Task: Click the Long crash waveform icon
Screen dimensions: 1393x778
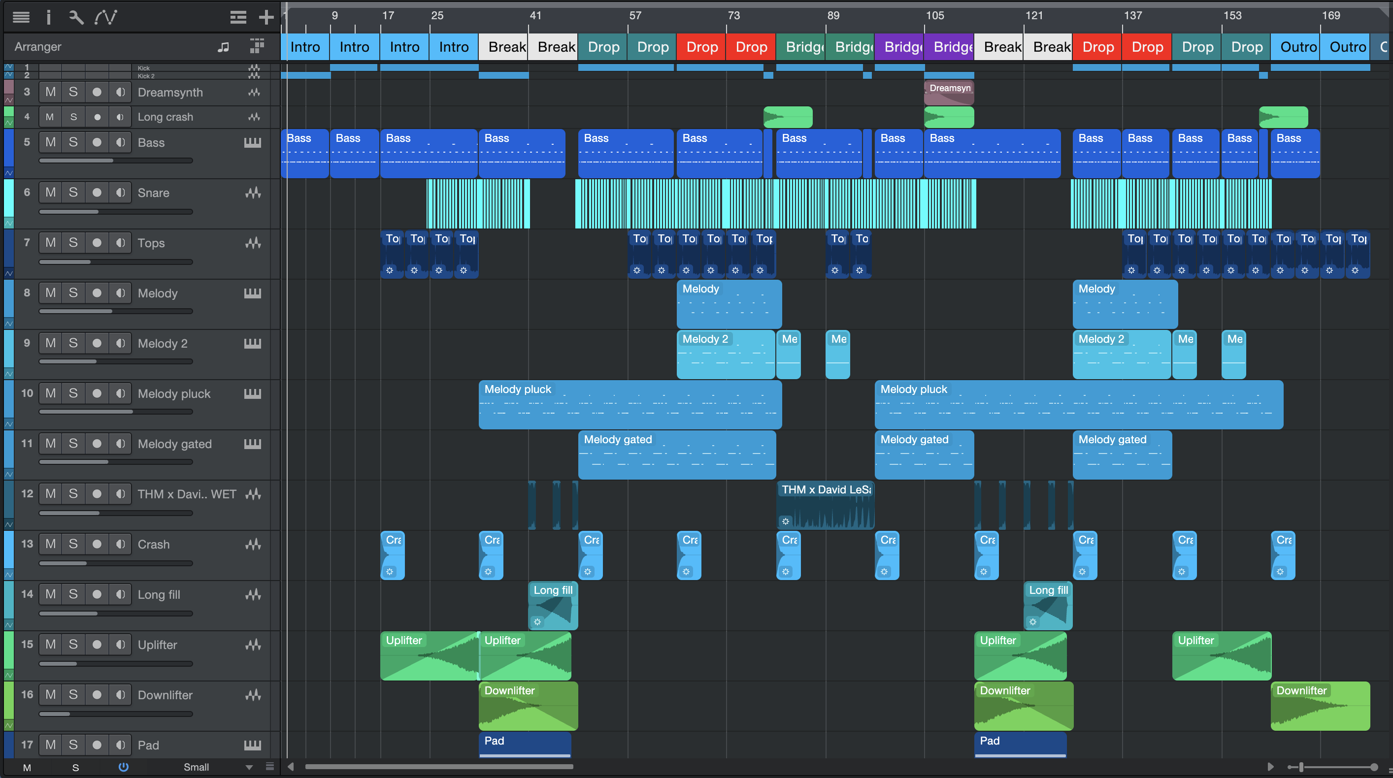Action: tap(254, 117)
